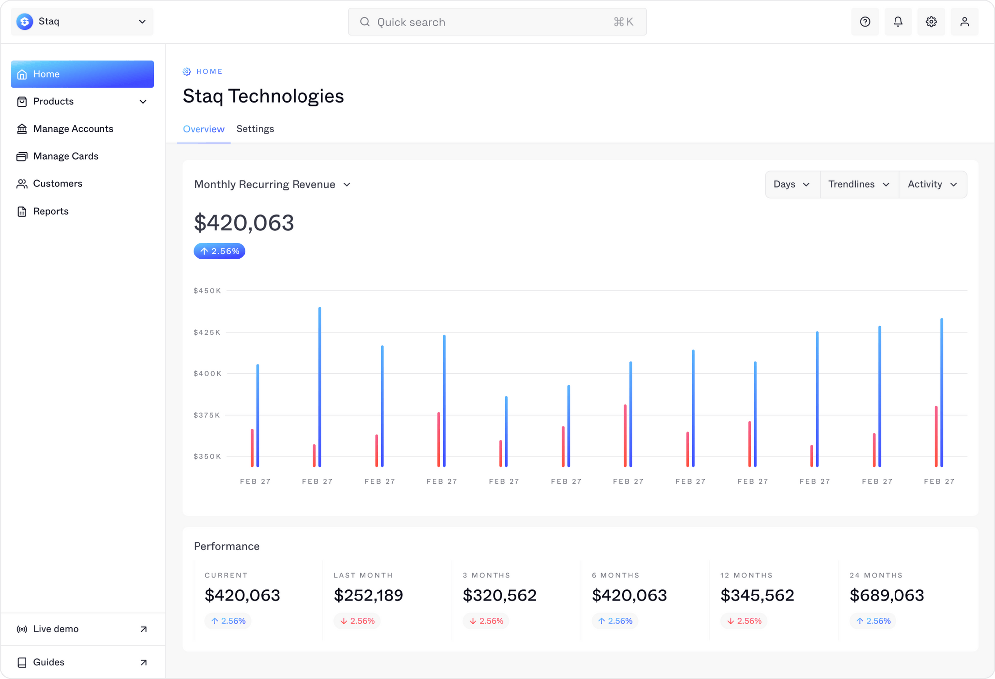Open the user profile icon
The image size is (995, 679).
pos(964,22)
